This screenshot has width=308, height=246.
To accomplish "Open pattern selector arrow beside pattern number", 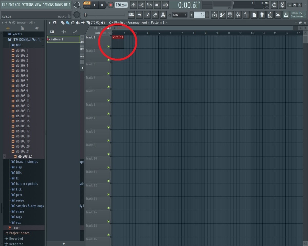I will pyautogui.click(x=191, y=15).
